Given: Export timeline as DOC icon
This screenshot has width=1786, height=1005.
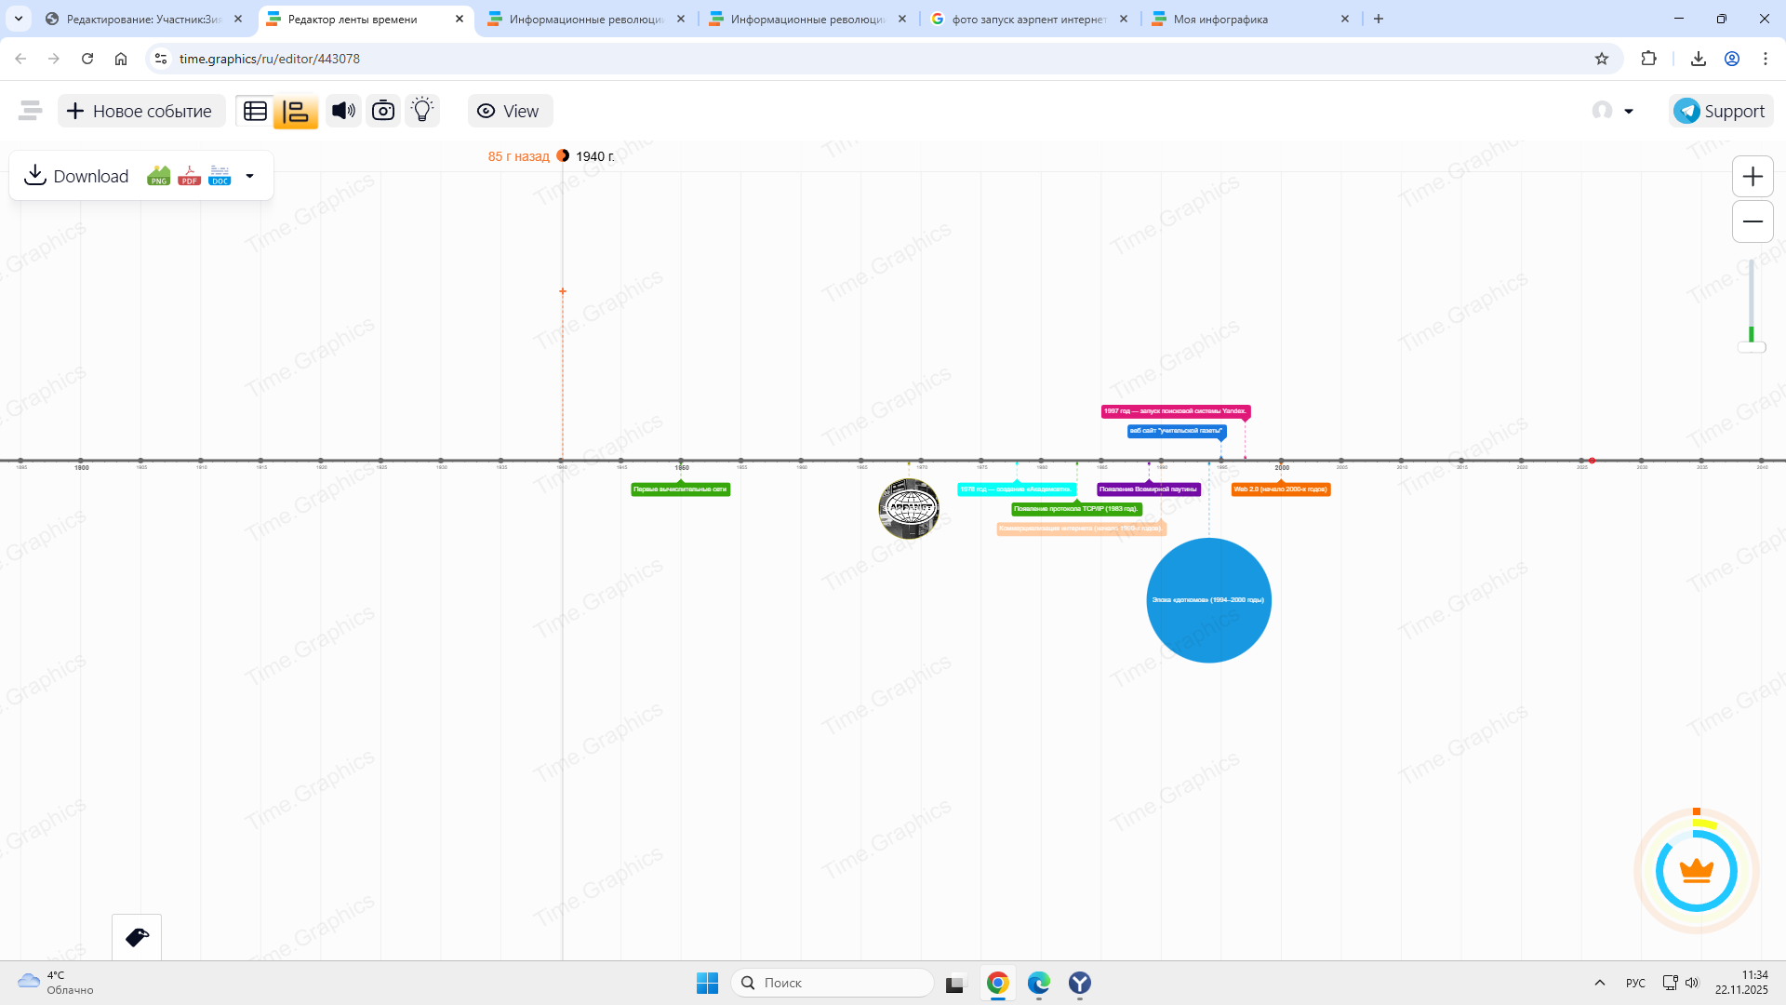Looking at the screenshot, I should click(220, 176).
